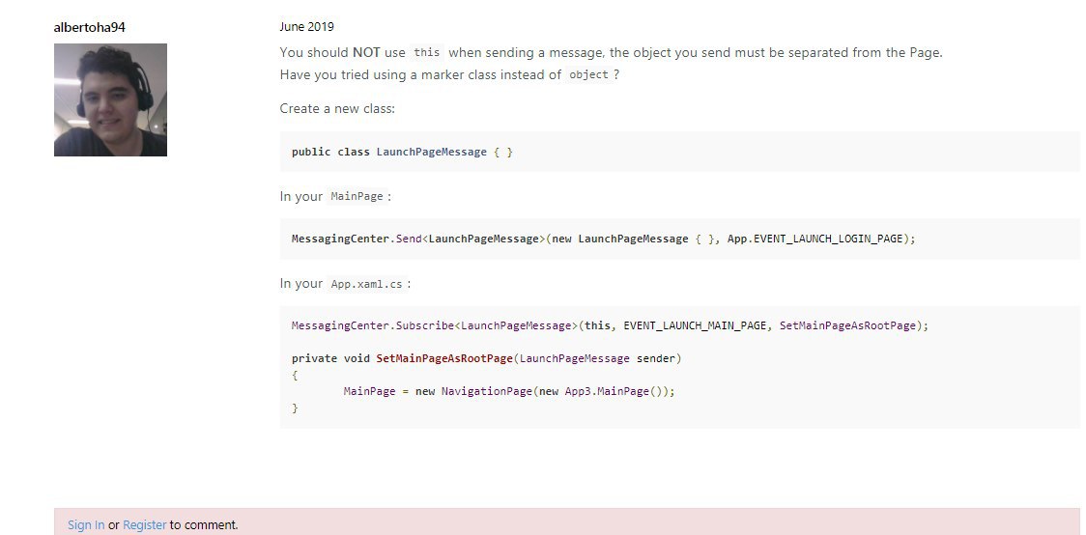Click the inline 'MainPage' code label
1086x535 pixels.
(x=357, y=197)
